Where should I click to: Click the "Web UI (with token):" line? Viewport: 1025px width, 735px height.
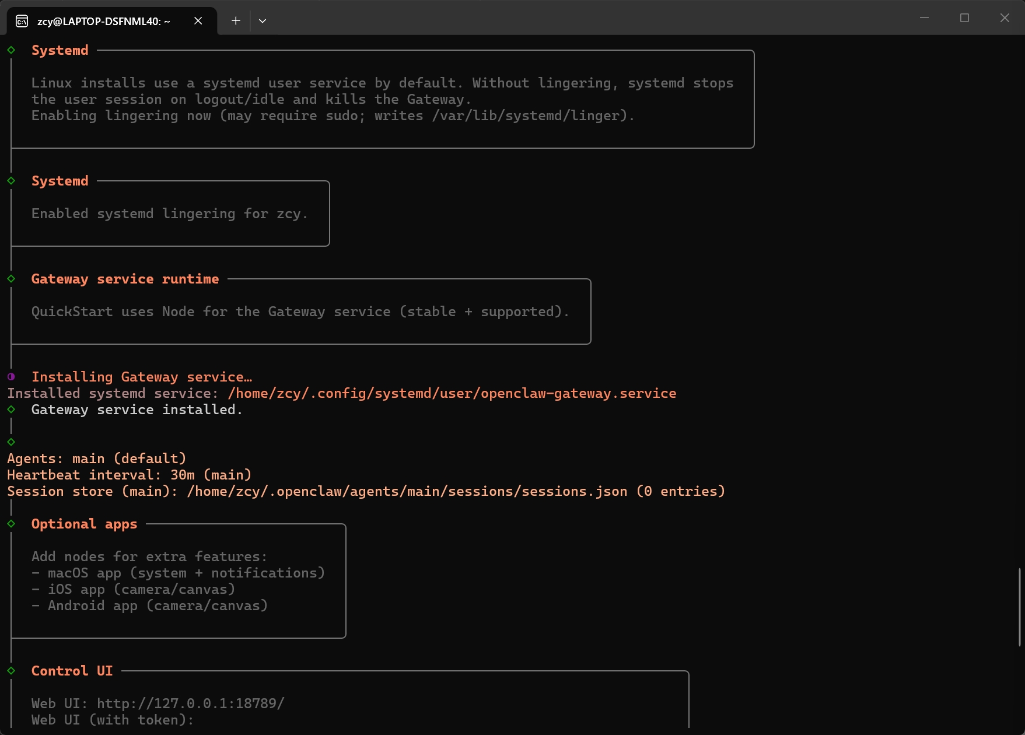[x=113, y=720]
